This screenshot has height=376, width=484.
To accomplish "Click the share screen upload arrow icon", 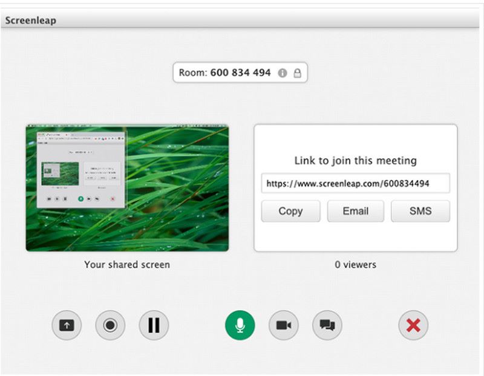I will coord(67,325).
